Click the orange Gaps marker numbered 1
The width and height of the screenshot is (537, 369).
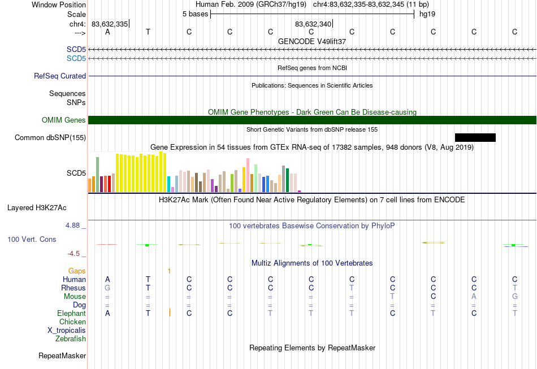169,271
